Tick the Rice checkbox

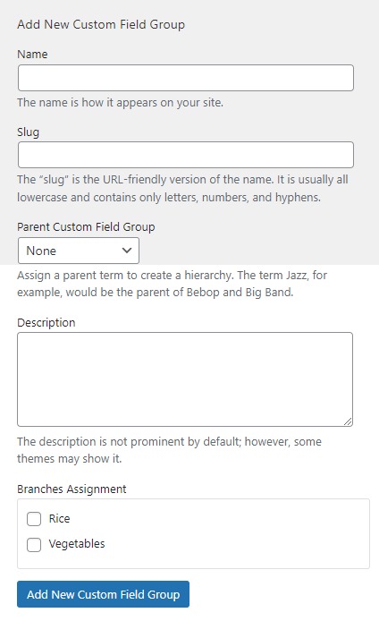[x=34, y=519]
